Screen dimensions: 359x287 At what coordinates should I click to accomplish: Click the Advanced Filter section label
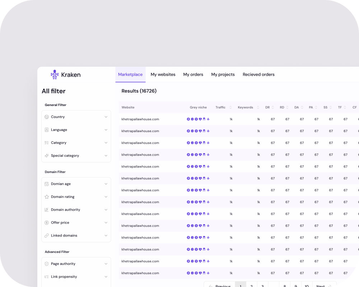tap(57, 252)
